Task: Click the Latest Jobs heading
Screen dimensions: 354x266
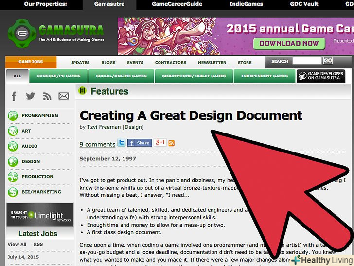Action: pos(38,234)
